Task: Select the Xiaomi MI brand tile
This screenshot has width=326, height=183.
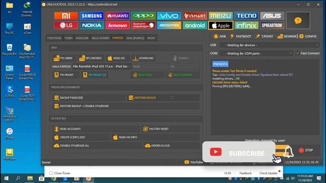Action: [x=66, y=16]
